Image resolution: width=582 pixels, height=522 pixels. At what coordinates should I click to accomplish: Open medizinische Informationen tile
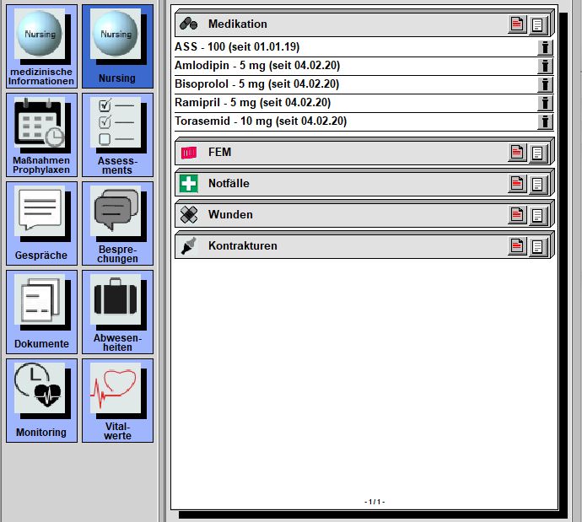click(41, 46)
